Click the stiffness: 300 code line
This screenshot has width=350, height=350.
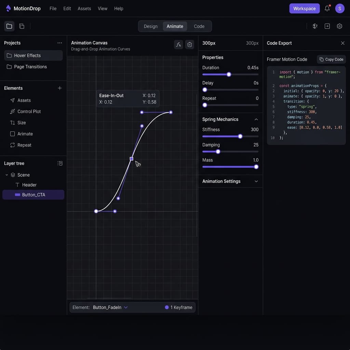pyautogui.click(x=302, y=112)
